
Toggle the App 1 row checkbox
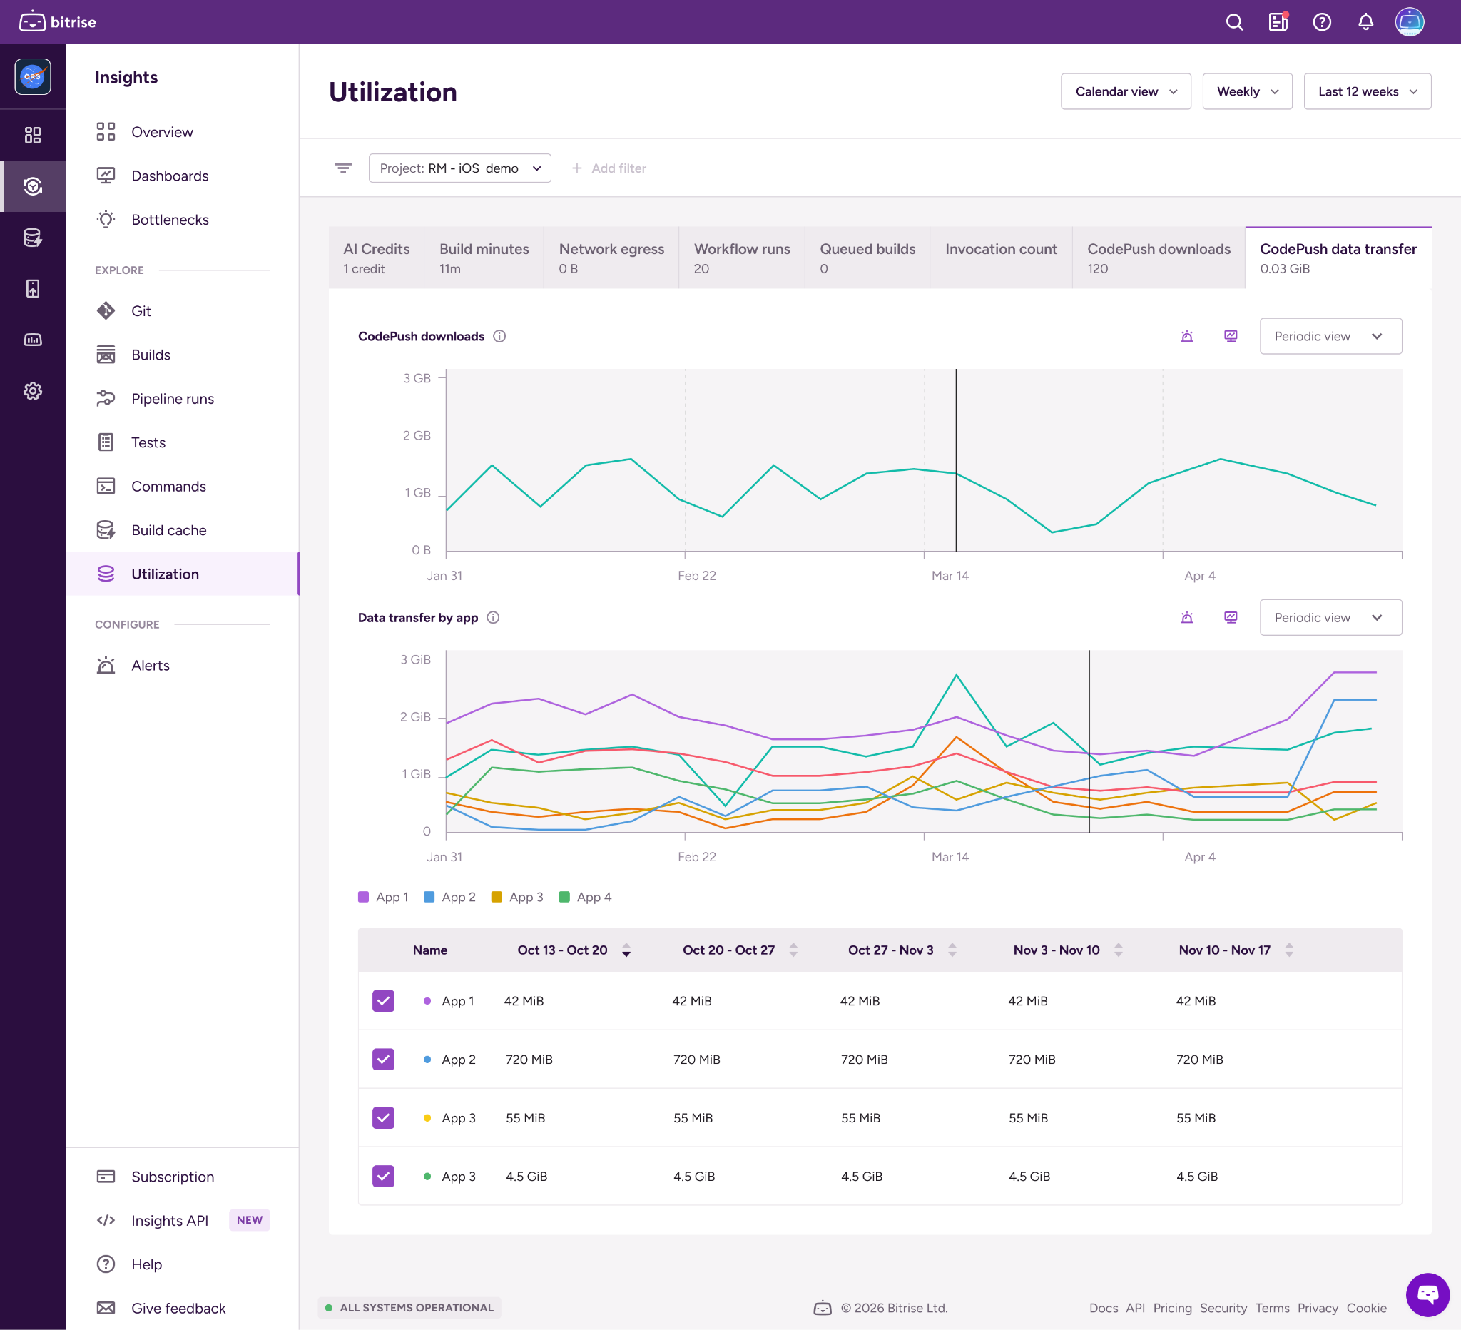[x=383, y=1001]
